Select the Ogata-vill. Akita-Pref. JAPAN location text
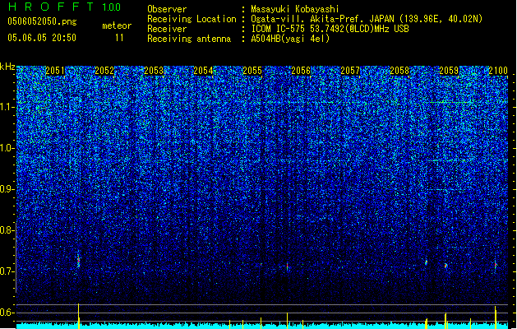Screen dimensions: 517x329 point(367,19)
